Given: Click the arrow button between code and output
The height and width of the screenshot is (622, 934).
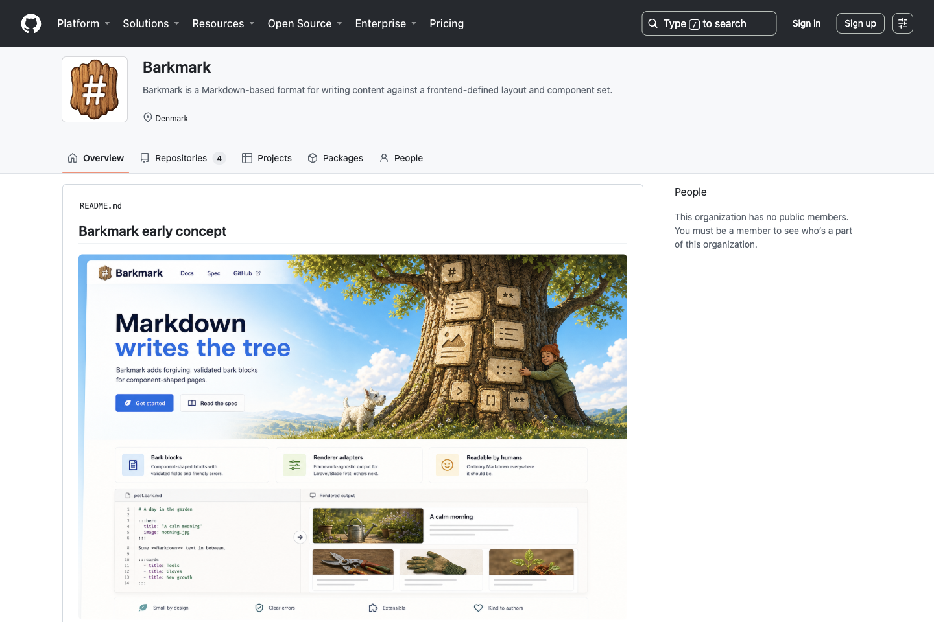Looking at the screenshot, I should (300, 537).
